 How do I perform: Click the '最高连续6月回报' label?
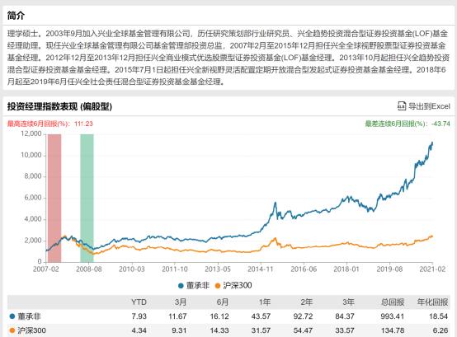pyautogui.click(x=39, y=124)
